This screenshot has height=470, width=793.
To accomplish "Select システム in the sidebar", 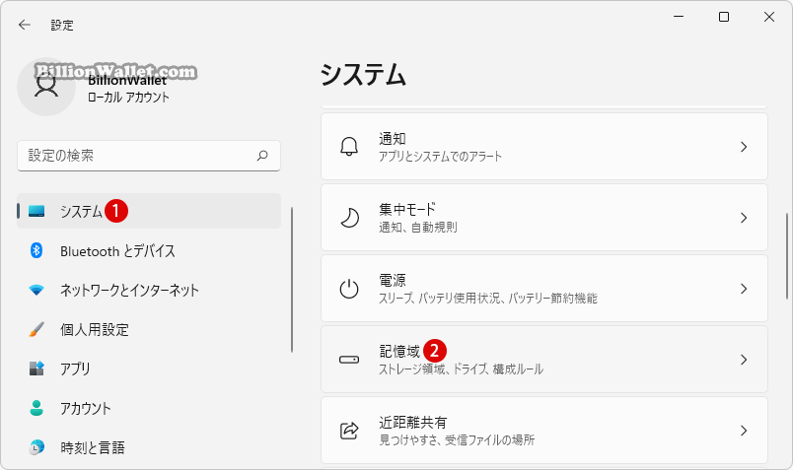I will pyautogui.click(x=149, y=211).
